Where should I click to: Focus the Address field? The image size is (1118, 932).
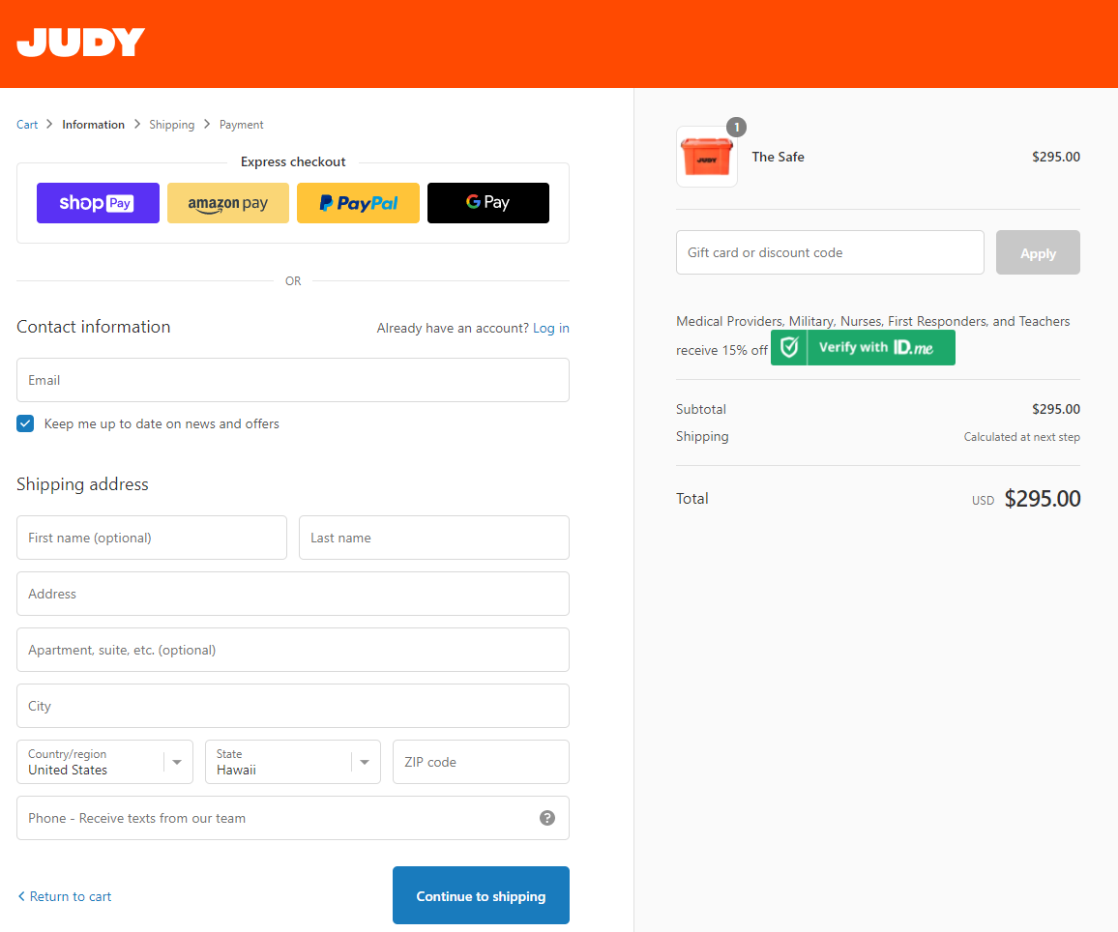[293, 594]
